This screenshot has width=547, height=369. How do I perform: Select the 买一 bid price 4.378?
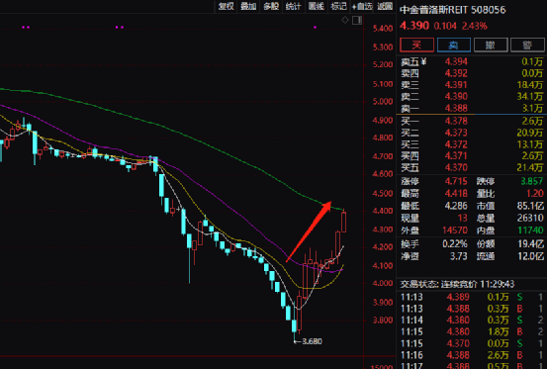pyautogui.click(x=456, y=121)
